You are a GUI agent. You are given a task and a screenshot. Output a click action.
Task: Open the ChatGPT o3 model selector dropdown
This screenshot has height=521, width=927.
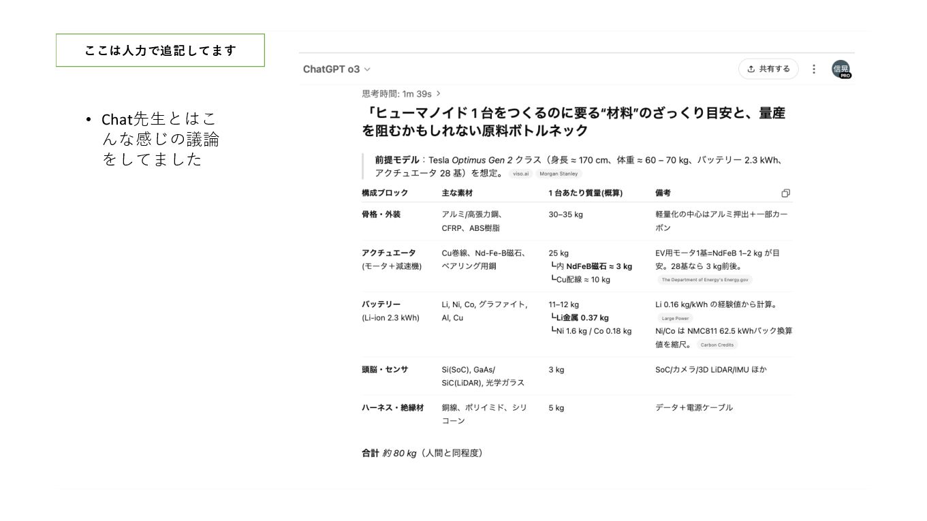pos(337,69)
